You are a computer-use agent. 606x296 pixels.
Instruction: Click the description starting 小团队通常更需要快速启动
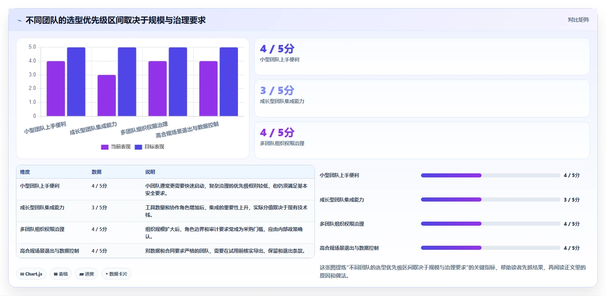click(226, 189)
